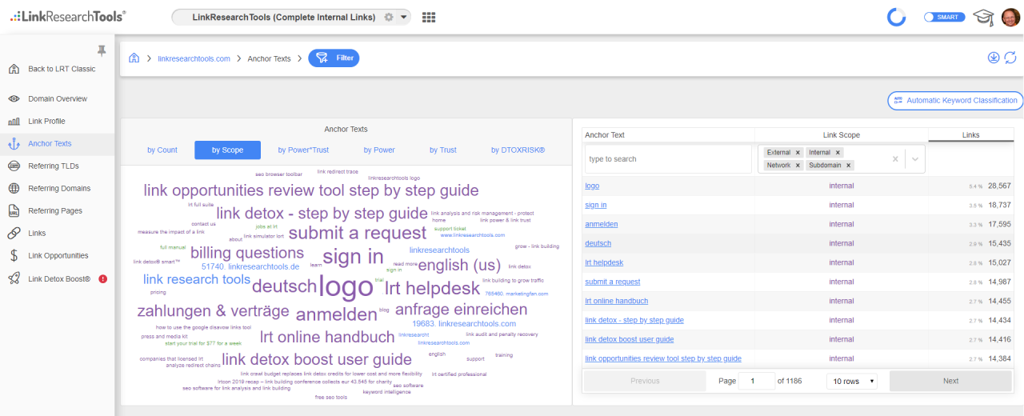Image resolution: width=1024 pixels, height=416 pixels.
Task: Click the download report icon
Action: pos(994,58)
